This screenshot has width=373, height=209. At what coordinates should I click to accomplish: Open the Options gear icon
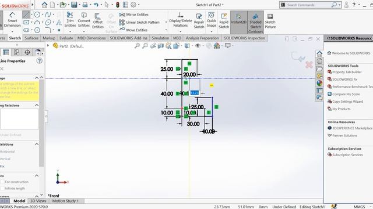[133, 5]
